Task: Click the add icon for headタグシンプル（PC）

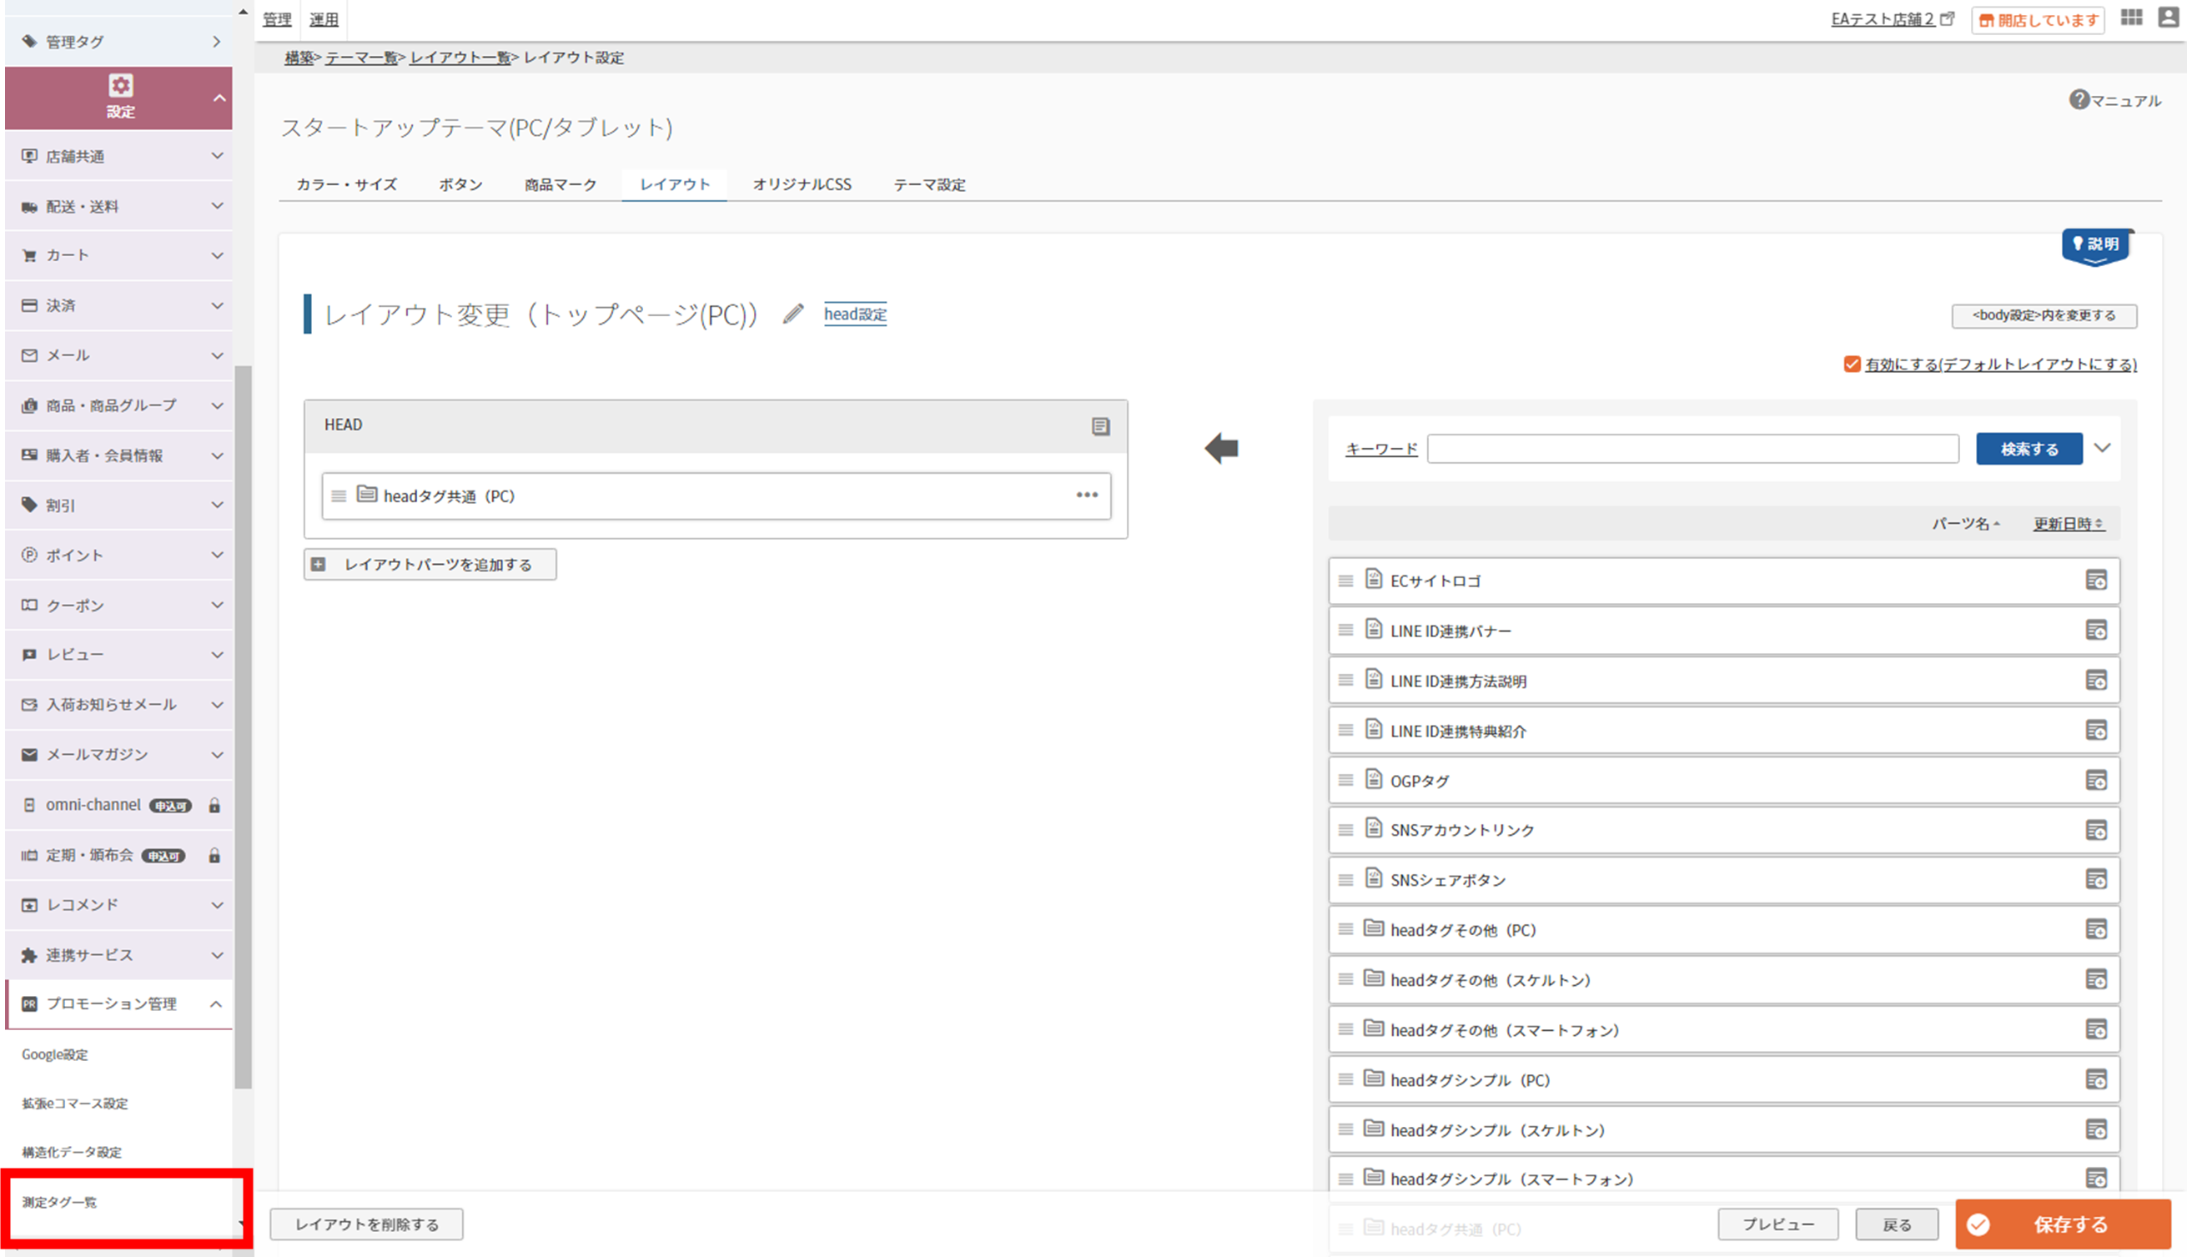Action: point(2095,1080)
